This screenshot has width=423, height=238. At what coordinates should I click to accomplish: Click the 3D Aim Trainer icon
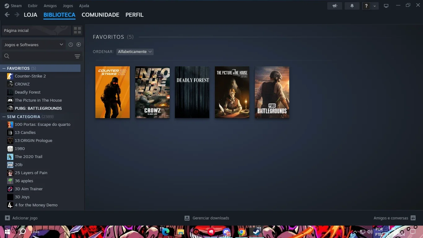10,189
